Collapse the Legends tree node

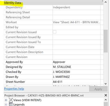click(x=6, y=104)
